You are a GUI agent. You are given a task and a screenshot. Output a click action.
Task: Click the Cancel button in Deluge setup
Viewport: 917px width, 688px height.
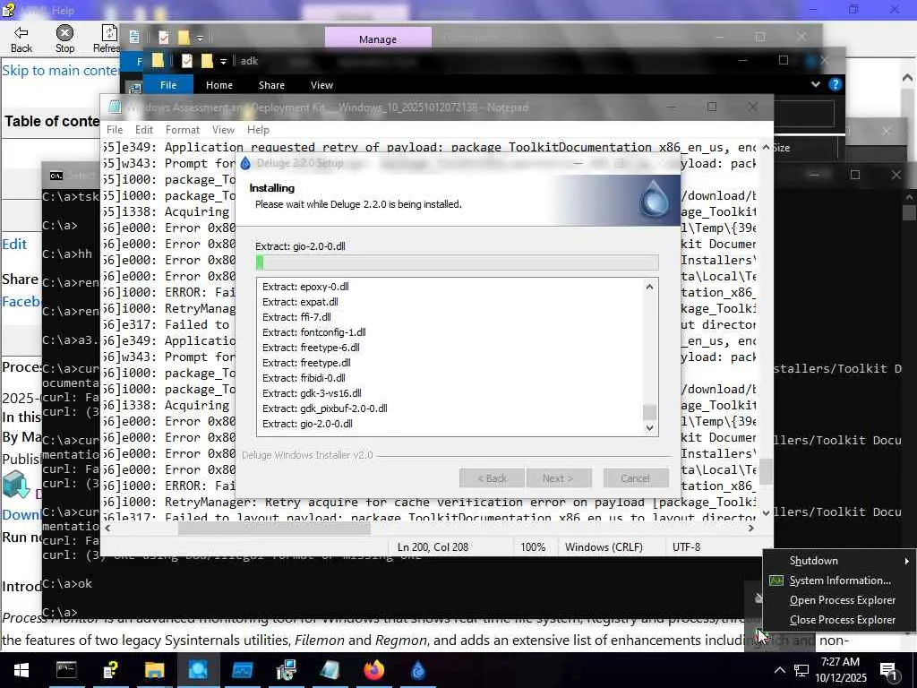coord(636,478)
